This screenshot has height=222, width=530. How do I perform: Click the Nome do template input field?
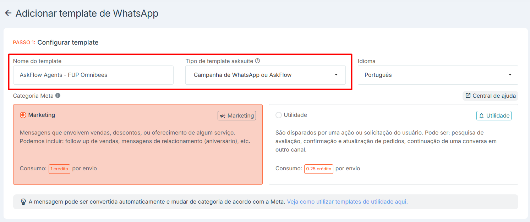93,75
